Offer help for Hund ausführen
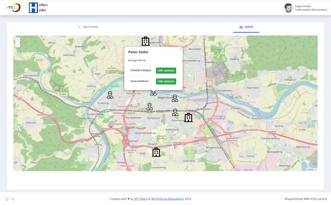This screenshot has width=331, height=205. (x=166, y=81)
